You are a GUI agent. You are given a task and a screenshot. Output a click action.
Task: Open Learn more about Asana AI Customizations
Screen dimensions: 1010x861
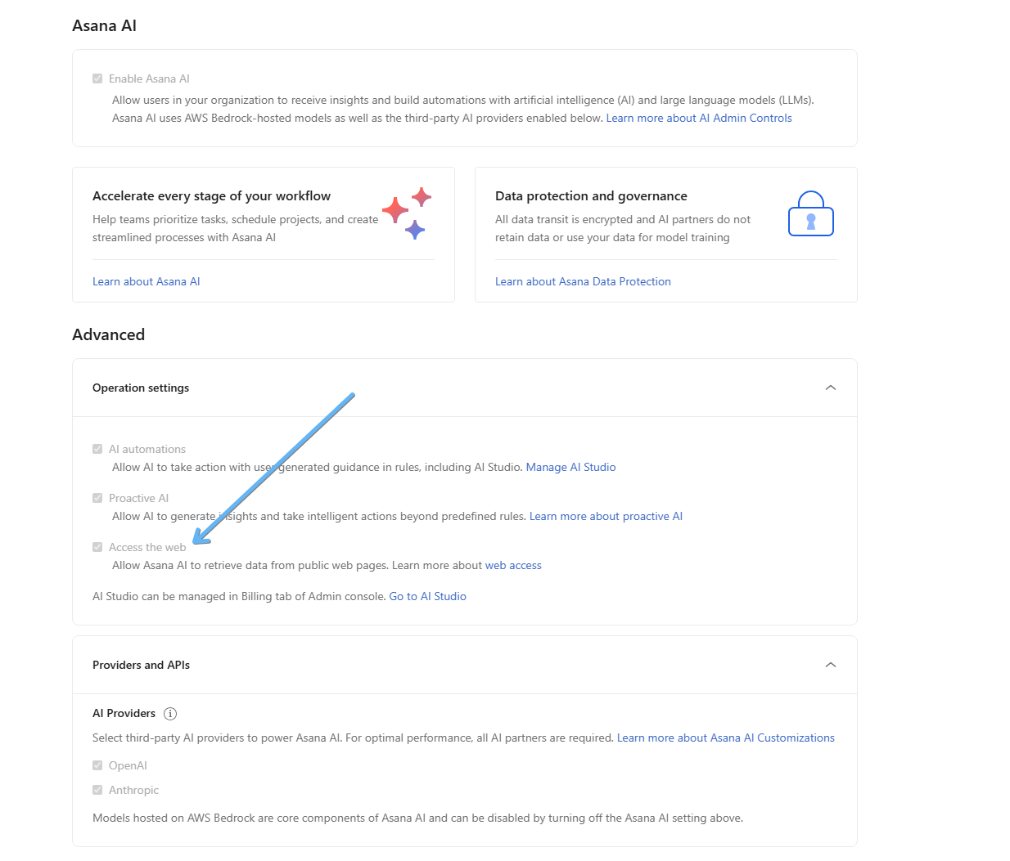tap(725, 738)
